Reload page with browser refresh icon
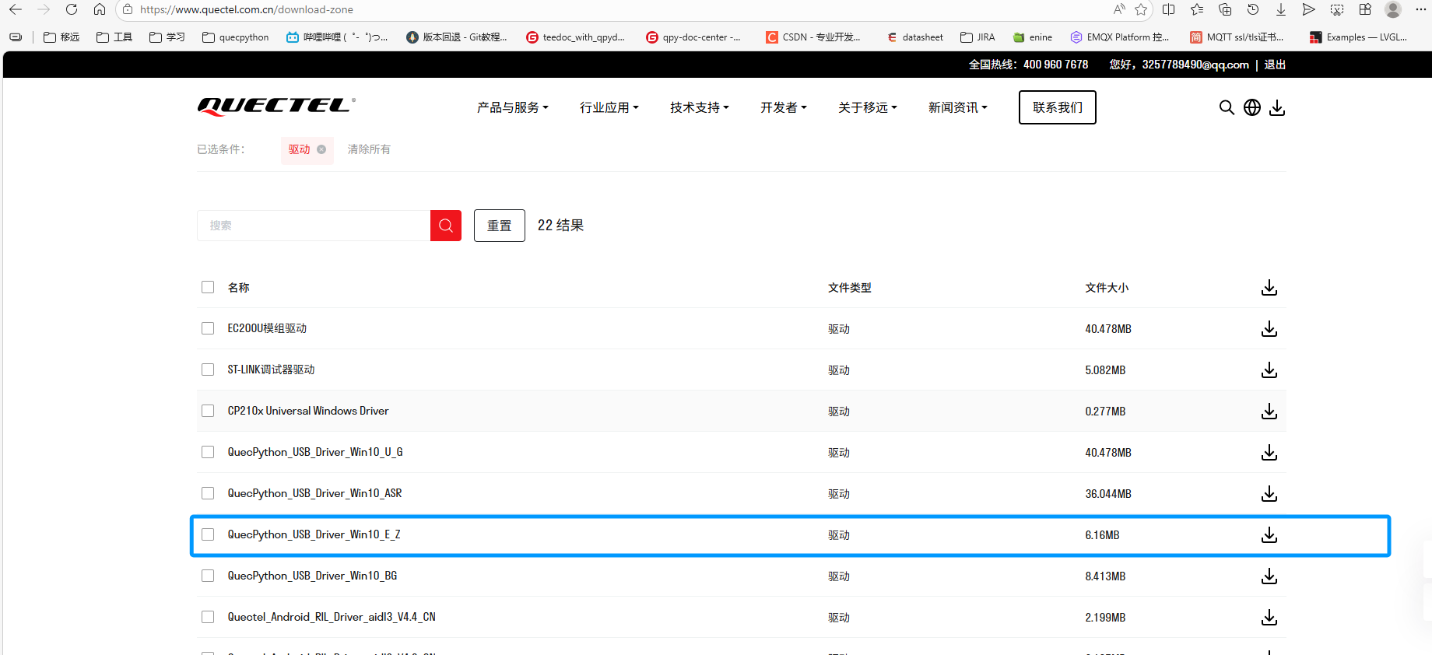The width and height of the screenshot is (1432, 655). coord(72,9)
